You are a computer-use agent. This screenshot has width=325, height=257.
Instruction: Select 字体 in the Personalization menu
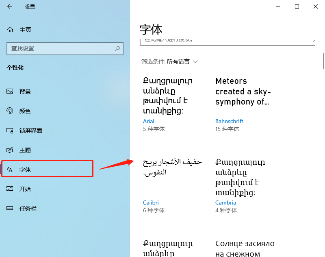26,169
